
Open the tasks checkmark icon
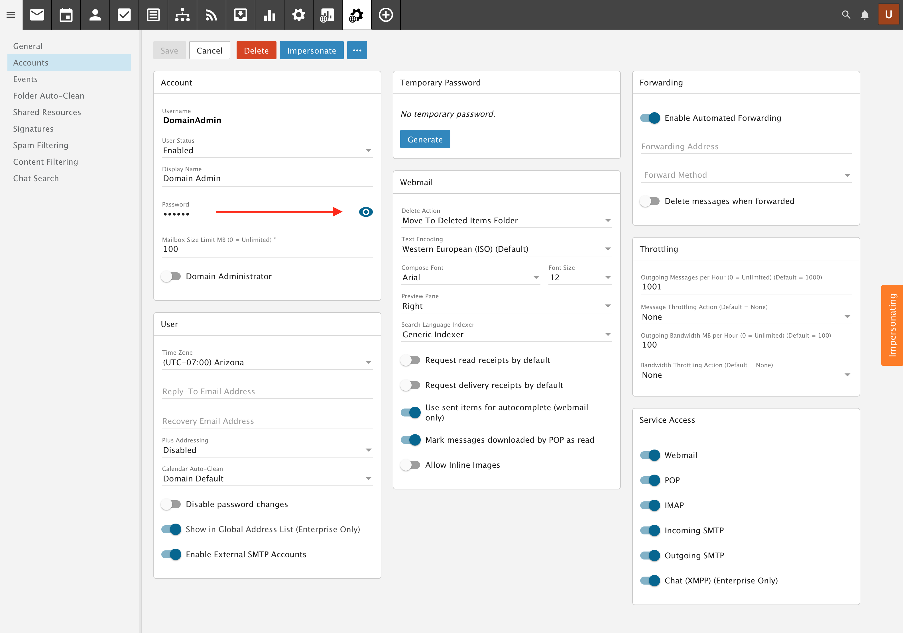[124, 15]
